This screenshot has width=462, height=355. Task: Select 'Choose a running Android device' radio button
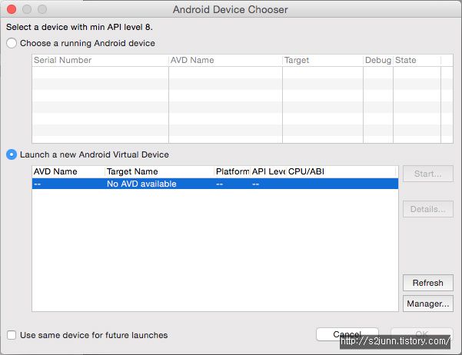(12, 43)
